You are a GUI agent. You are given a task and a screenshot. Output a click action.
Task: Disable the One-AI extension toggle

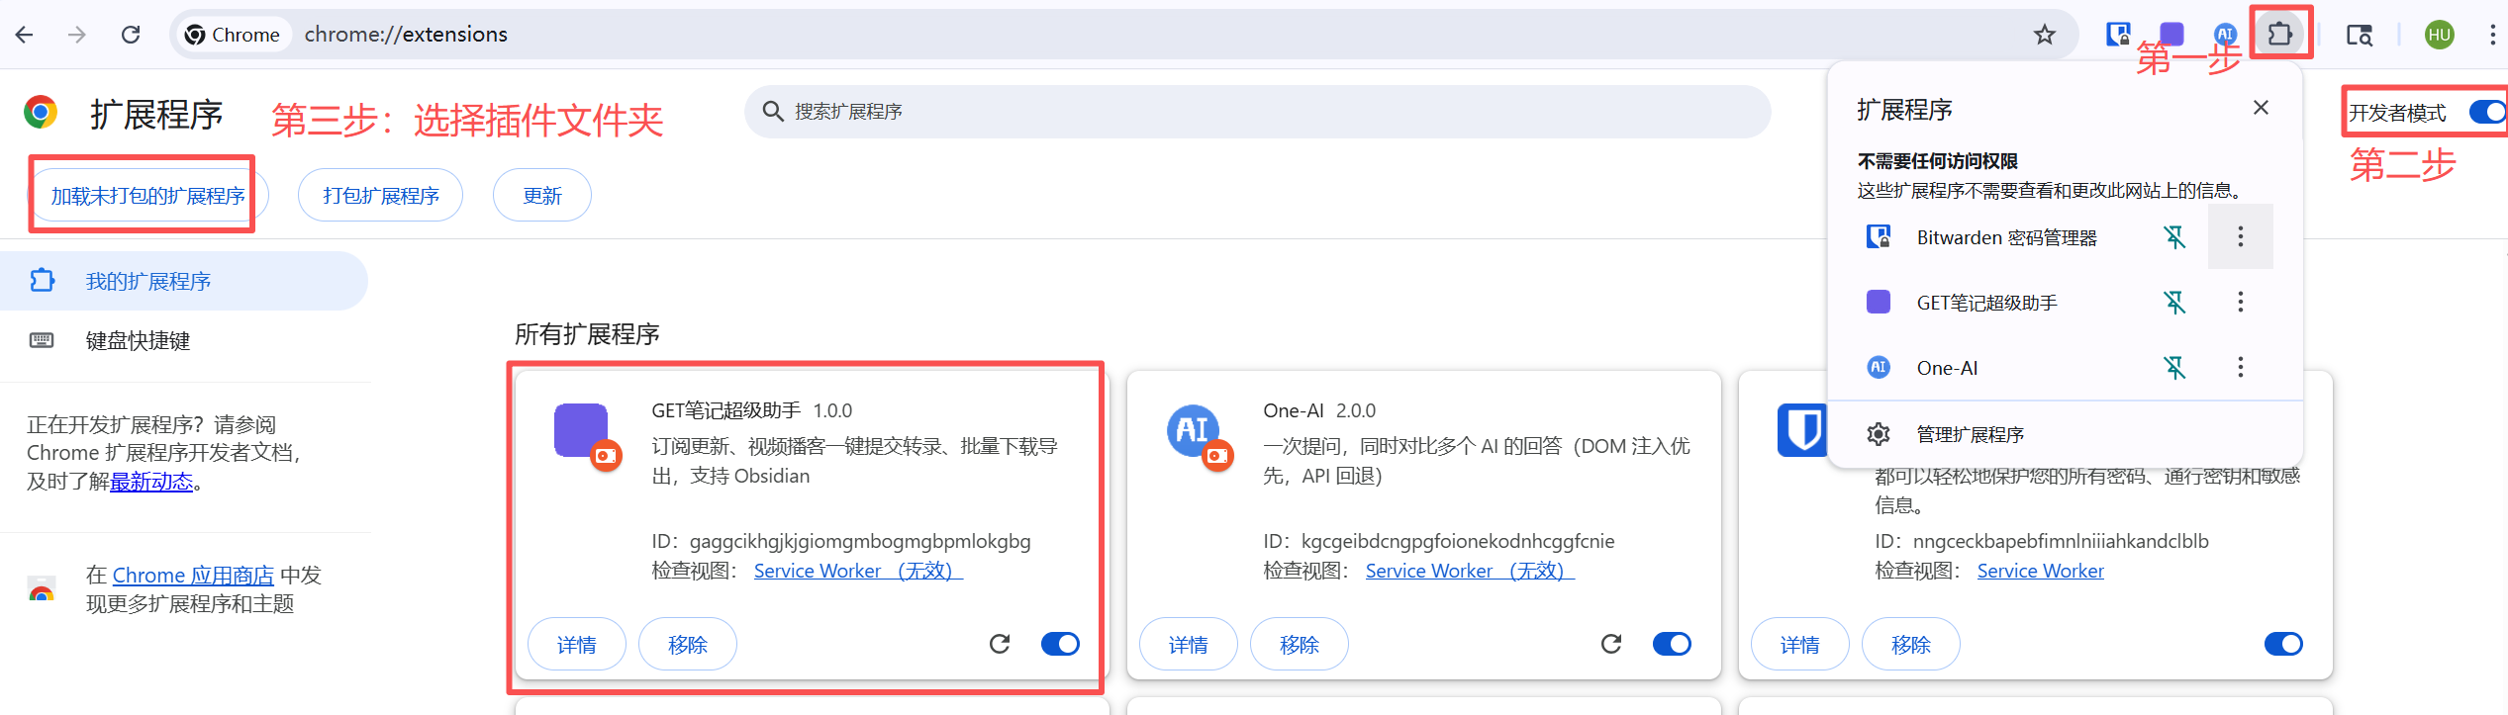tap(1672, 644)
